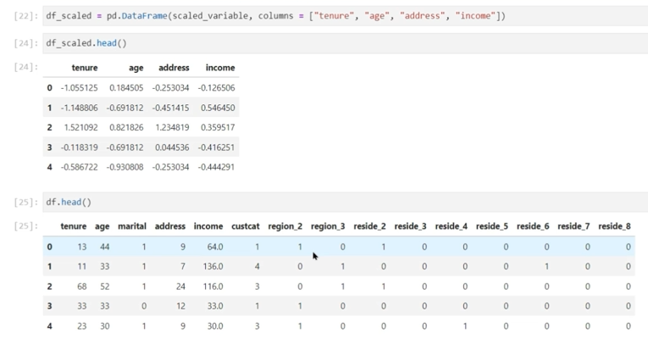This screenshot has width=648, height=339.
Task: Click the tenure value 68 in df table
Action: (80, 286)
